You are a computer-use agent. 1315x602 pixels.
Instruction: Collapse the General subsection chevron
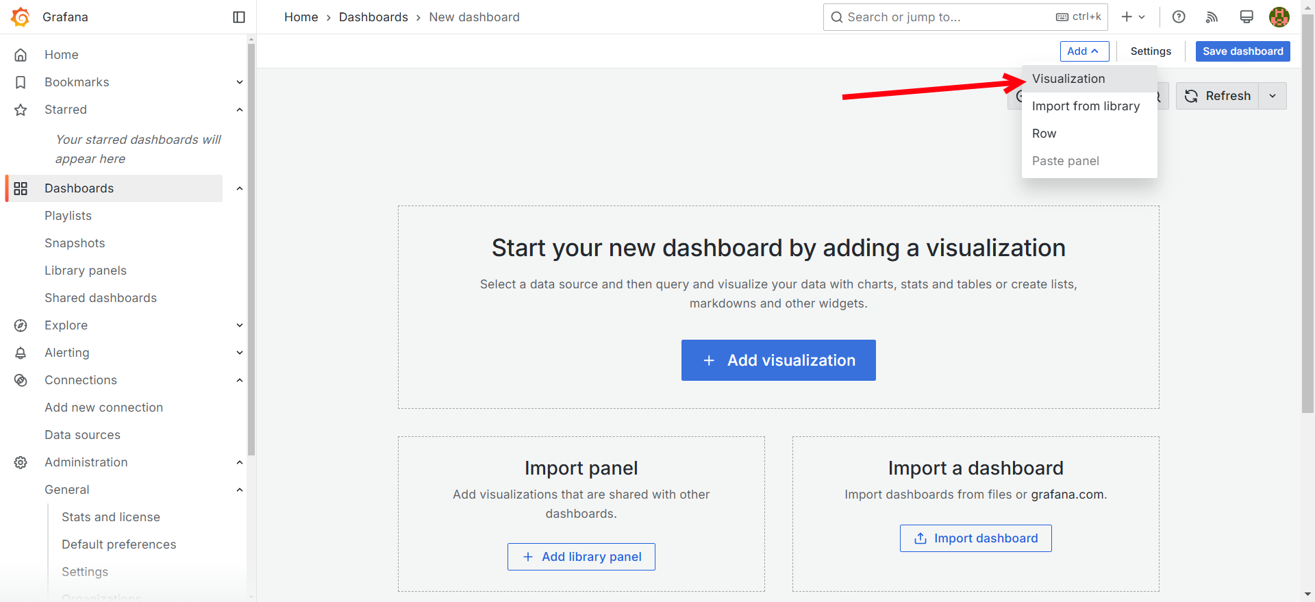240,490
